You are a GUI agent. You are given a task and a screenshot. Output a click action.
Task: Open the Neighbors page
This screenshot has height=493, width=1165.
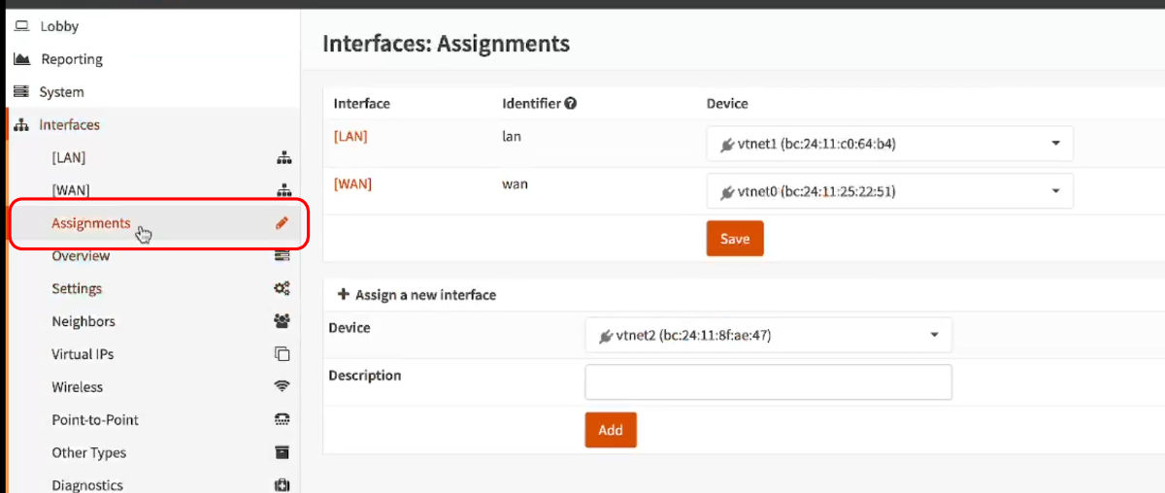click(83, 321)
